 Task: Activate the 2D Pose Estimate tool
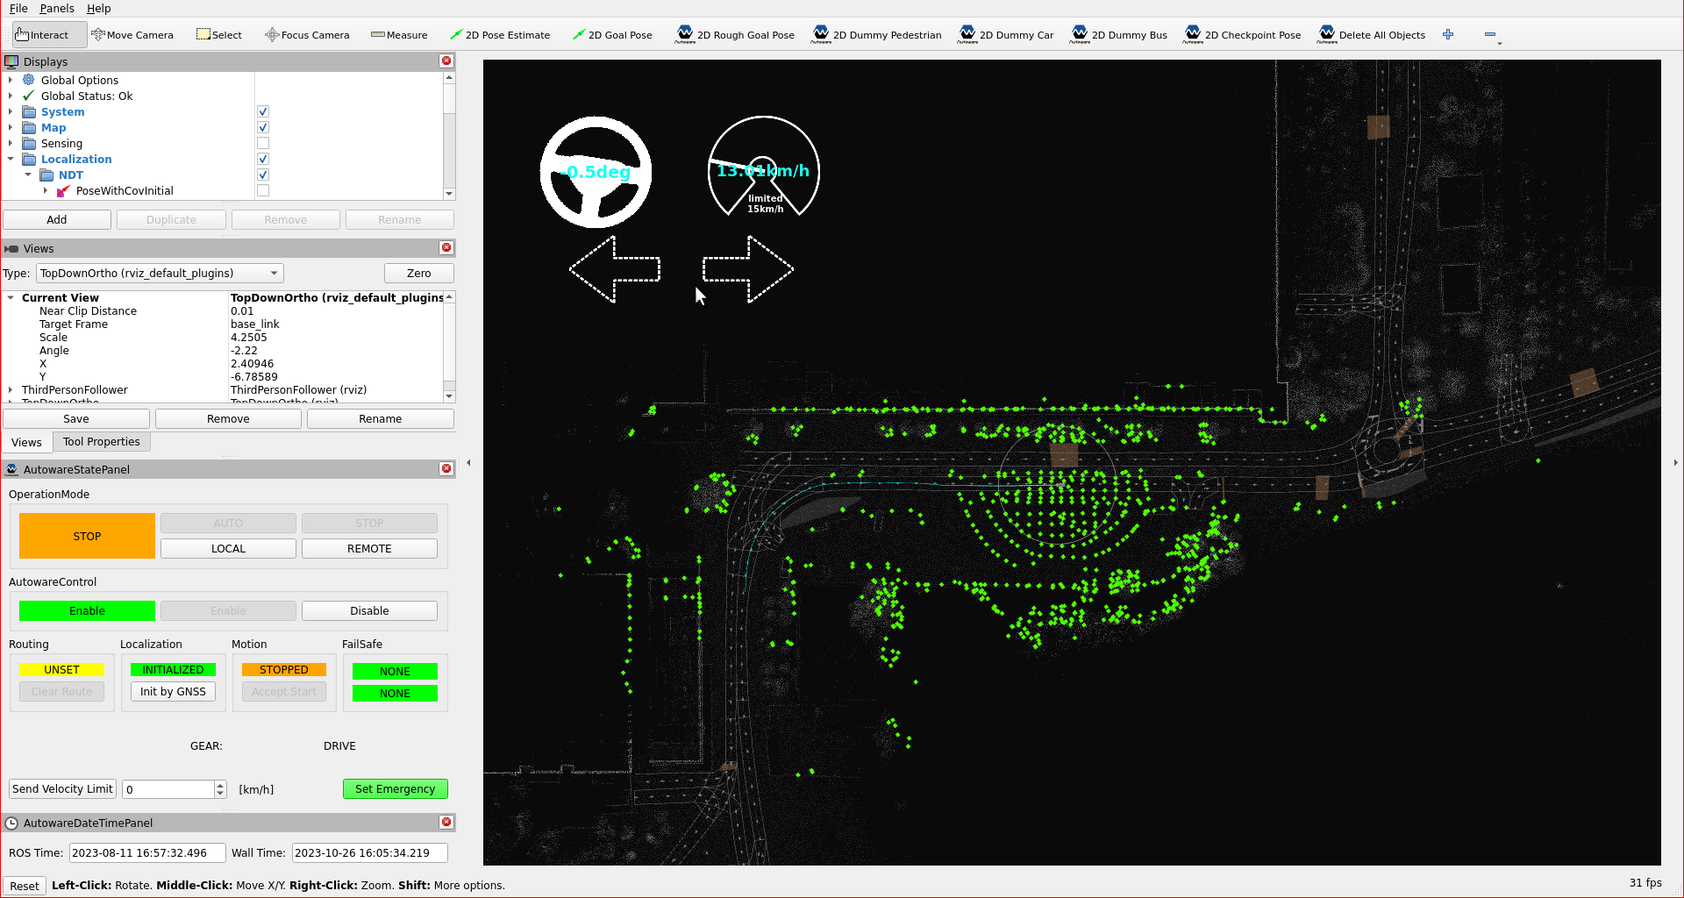[499, 35]
